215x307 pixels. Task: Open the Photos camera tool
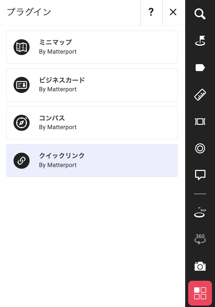[200, 266]
